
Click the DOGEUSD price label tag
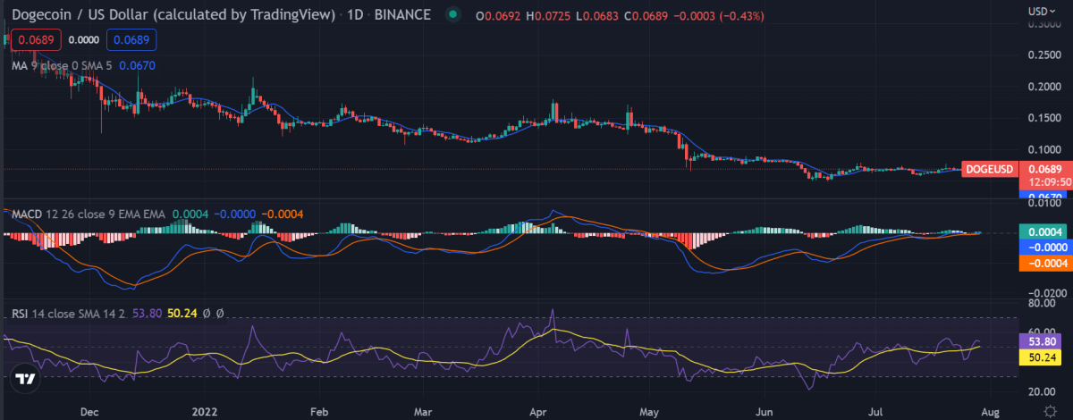coord(988,170)
